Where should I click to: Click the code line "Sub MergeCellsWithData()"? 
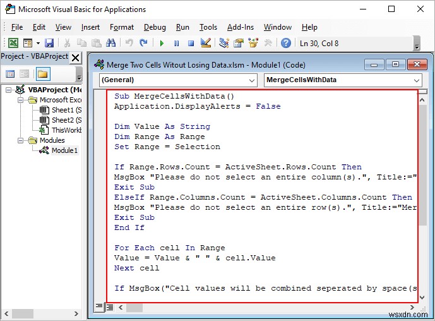(x=174, y=96)
